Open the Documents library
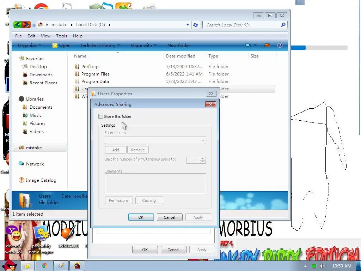 coord(41,107)
